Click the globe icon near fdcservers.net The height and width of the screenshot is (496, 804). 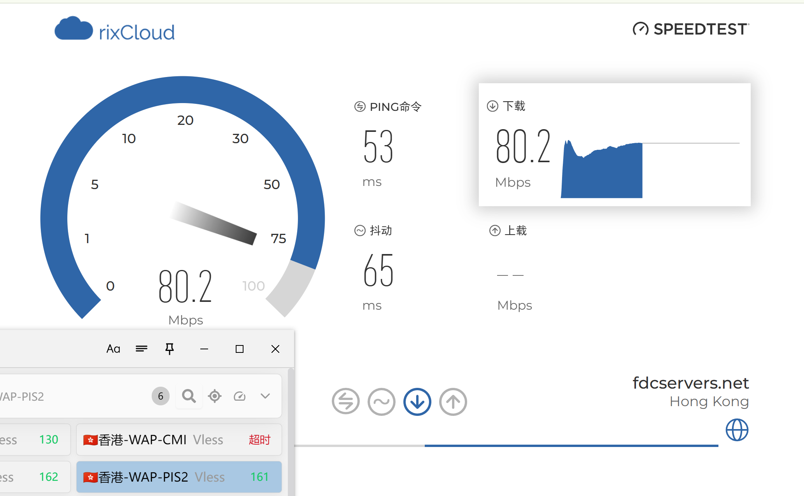(737, 430)
